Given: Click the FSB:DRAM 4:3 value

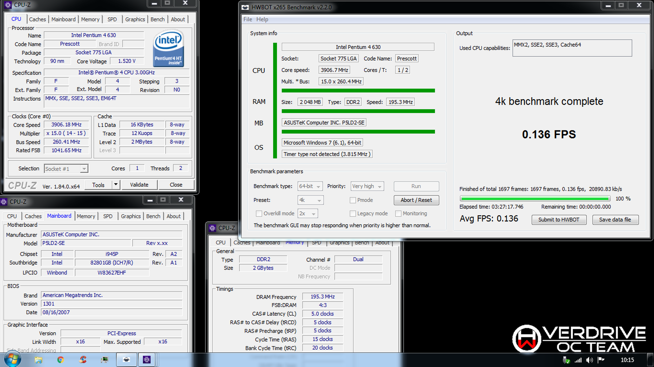Looking at the screenshot, I should click(322, 305).
